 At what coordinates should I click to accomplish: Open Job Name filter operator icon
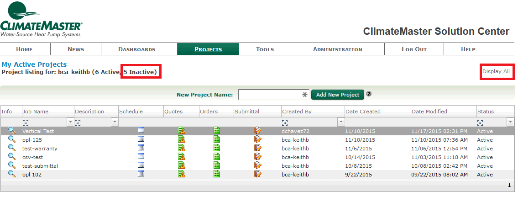(x=25, y=123)
